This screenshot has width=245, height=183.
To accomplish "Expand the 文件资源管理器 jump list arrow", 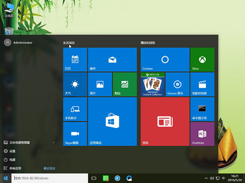I will click(54, 143).
